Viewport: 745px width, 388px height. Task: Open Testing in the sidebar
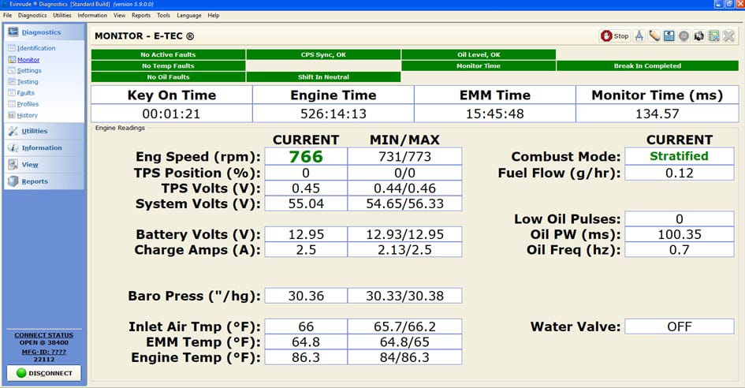[x=28, y=82]
